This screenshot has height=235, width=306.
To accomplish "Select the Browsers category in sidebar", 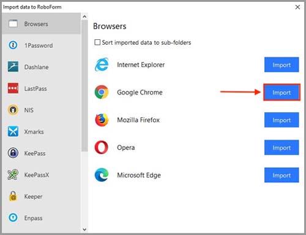I will (42, 24).
